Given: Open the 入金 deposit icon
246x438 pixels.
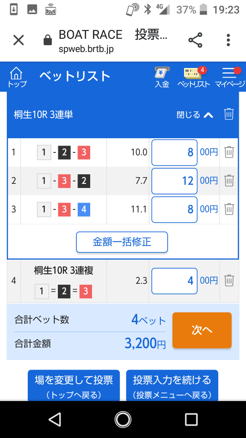Looking at the screenshot, I should (162, 78).
